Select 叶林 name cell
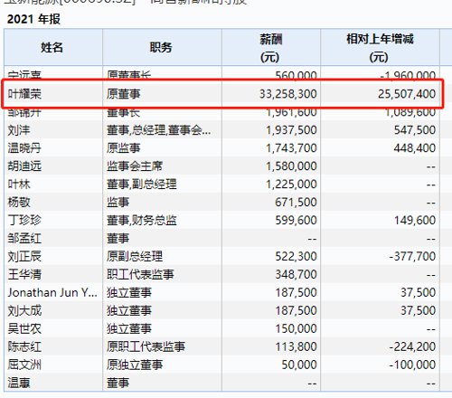Image resolution: width=452 pixels, height=398 pixels. pos(19,185)
